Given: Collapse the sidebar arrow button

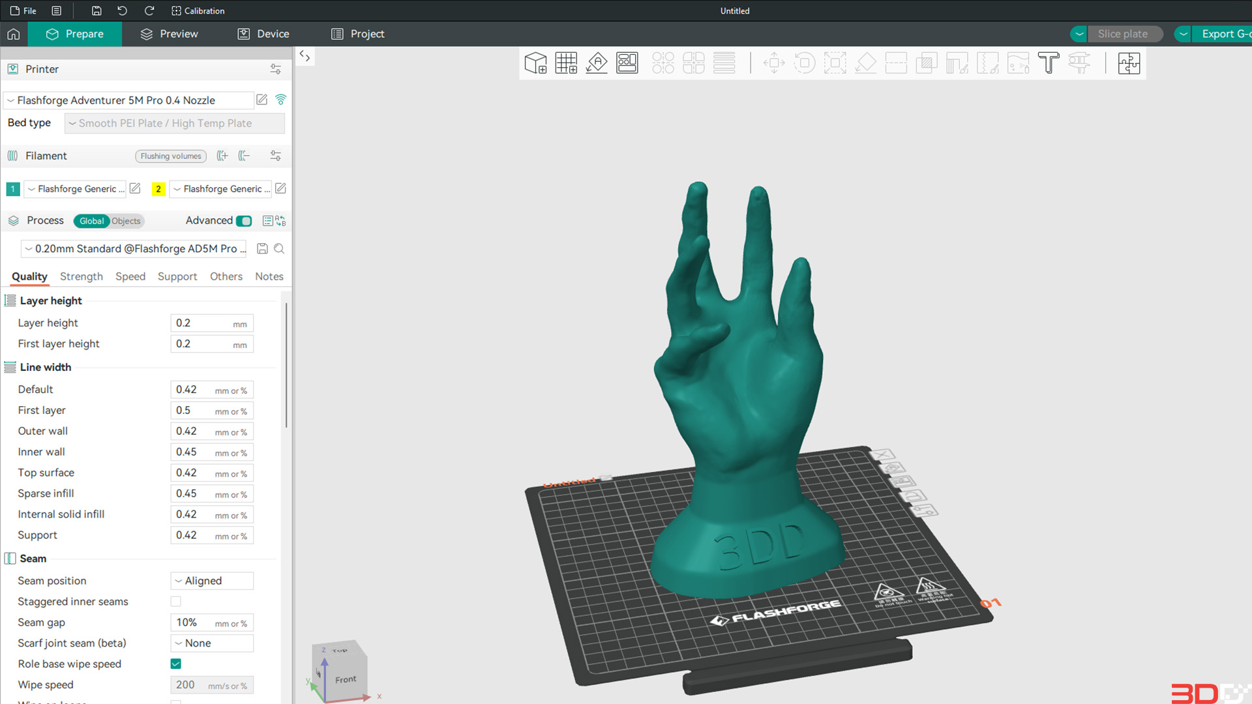Looking at the screenshot, I should [305, 56].
